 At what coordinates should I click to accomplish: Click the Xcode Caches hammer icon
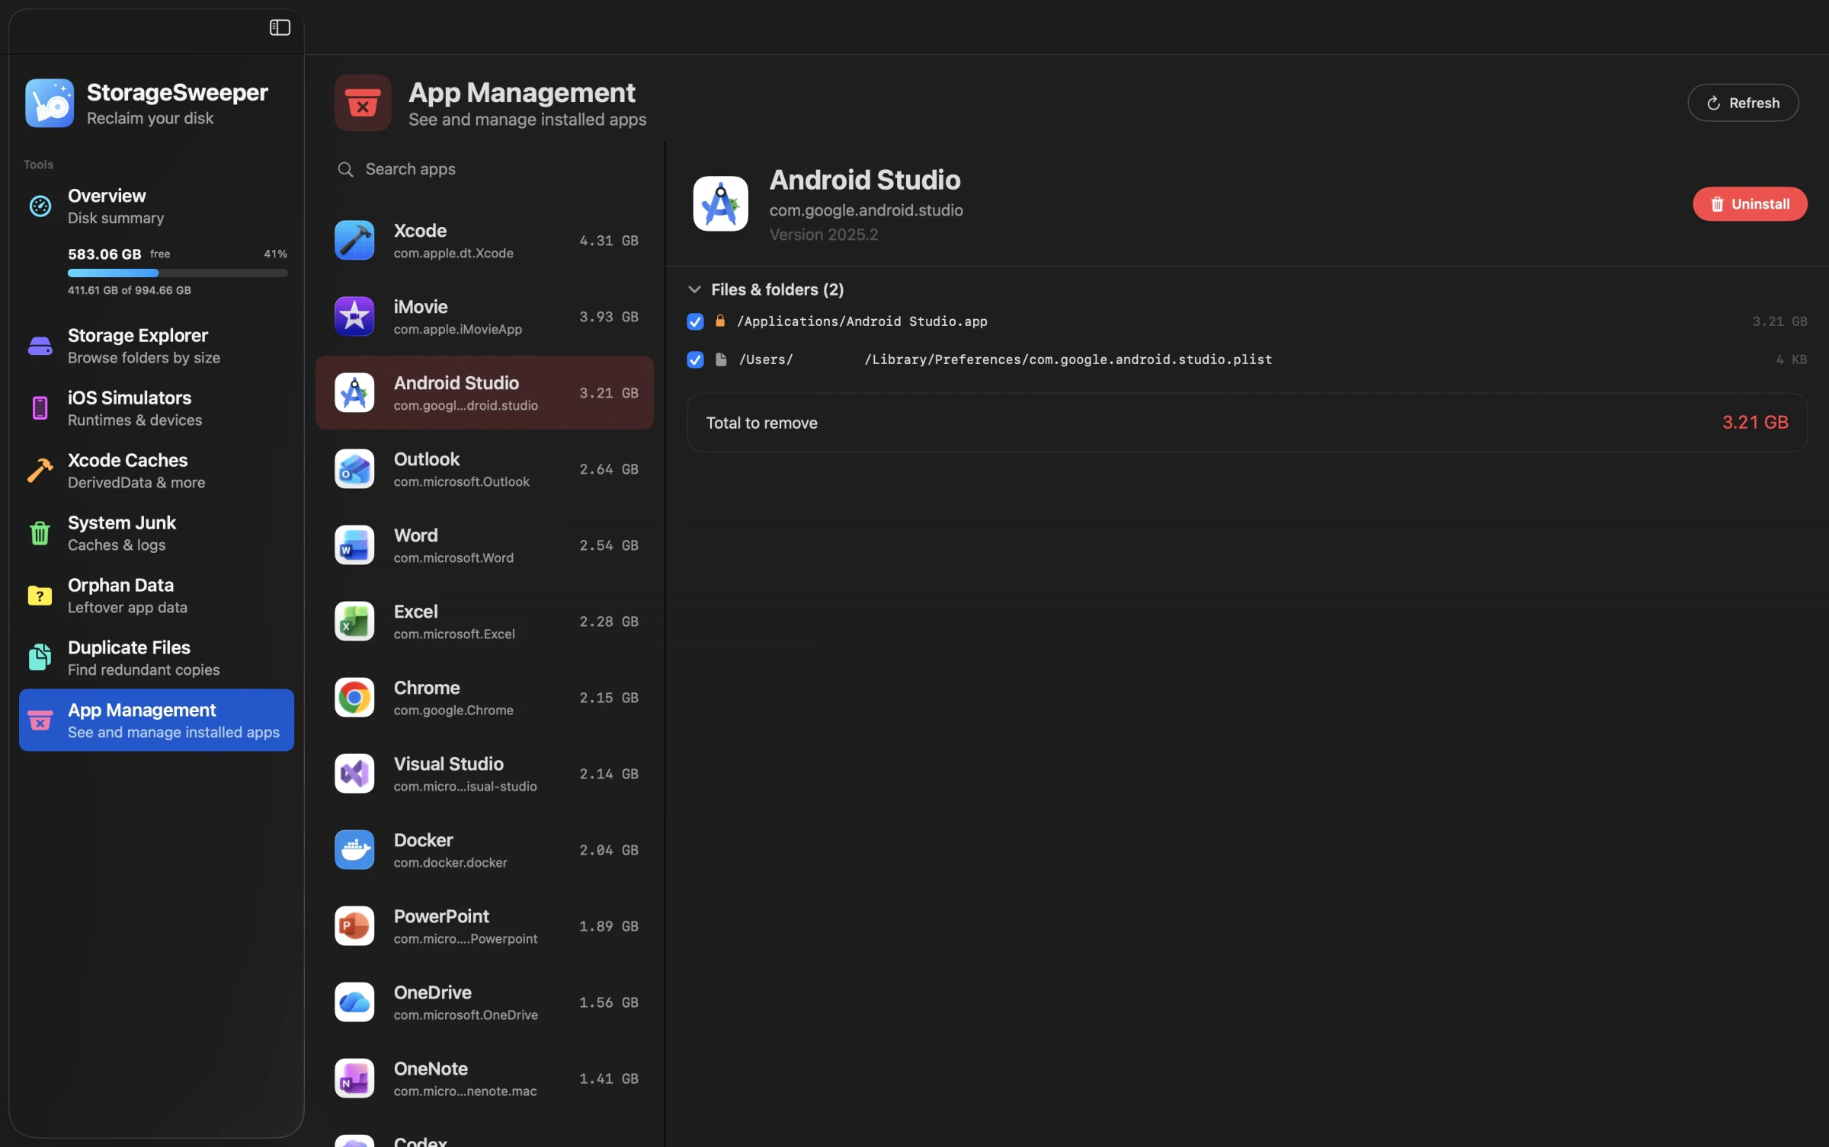point(40,471)
